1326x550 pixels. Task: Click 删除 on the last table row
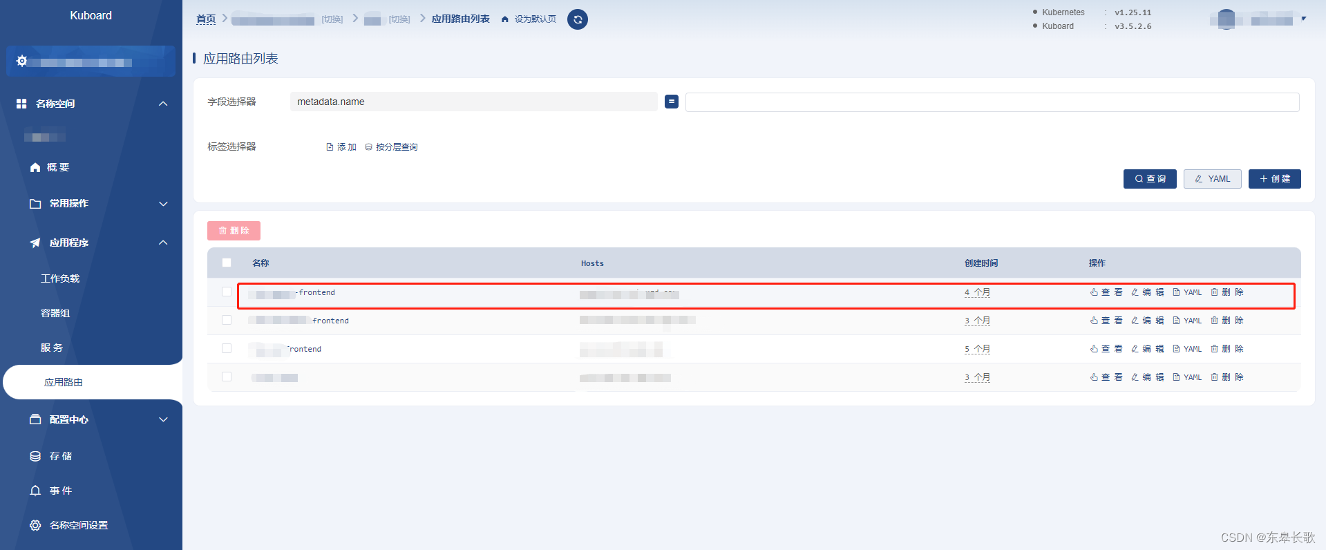click(1227, 377)
